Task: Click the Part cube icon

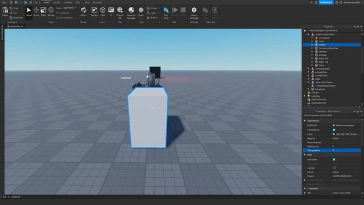Action: 102,10
